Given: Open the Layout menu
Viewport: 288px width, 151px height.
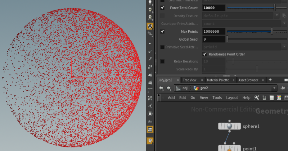Looking at the screenshot, I should 232,98.
